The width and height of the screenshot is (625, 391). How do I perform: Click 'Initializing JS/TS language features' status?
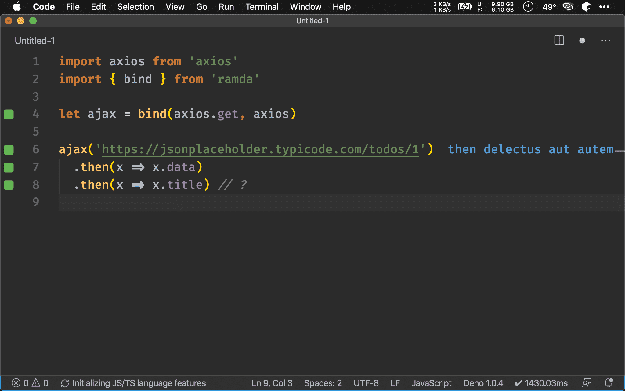click(133, 383)
